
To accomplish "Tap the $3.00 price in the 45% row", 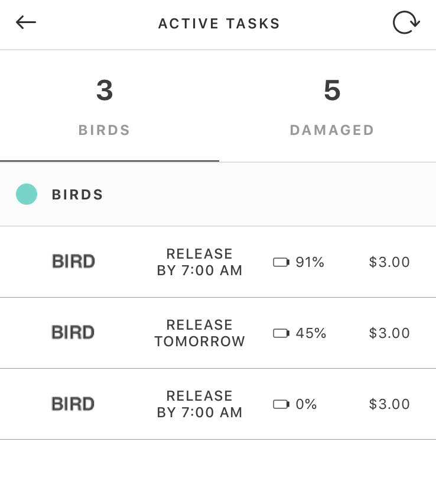I will [x=389, y=333].
